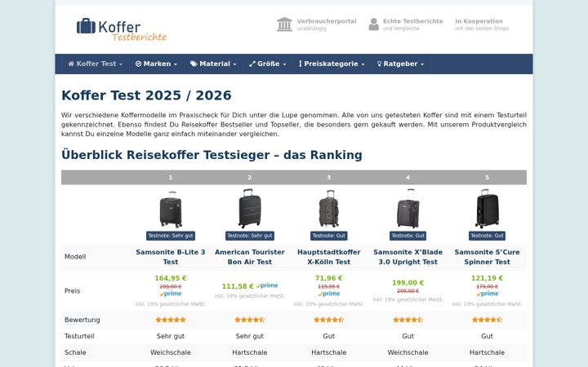The image size is (588, 367).
Task: Click the star rating of Samsonite B-Lite 3
Action: 171,320
